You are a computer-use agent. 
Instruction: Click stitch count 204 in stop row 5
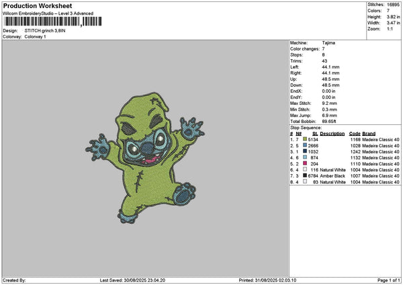(x=314, y=164)
